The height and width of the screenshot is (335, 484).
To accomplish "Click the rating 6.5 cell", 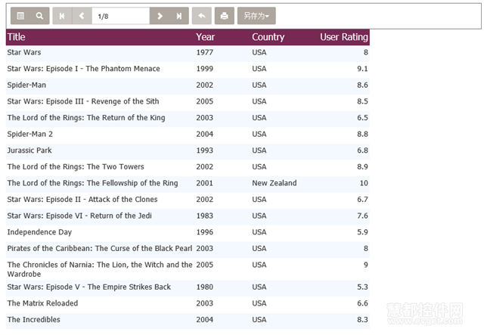I will [362, 118].
